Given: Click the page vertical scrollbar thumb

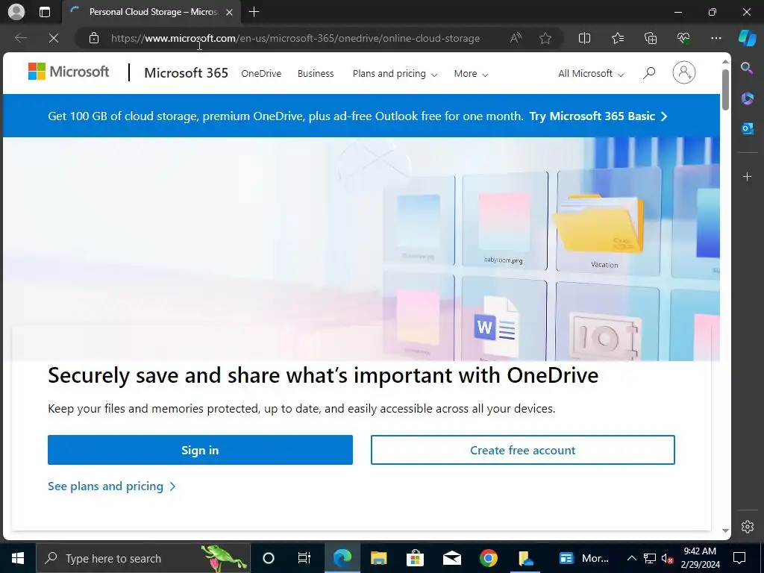Looking at the screenshot, I should (725, 90).
